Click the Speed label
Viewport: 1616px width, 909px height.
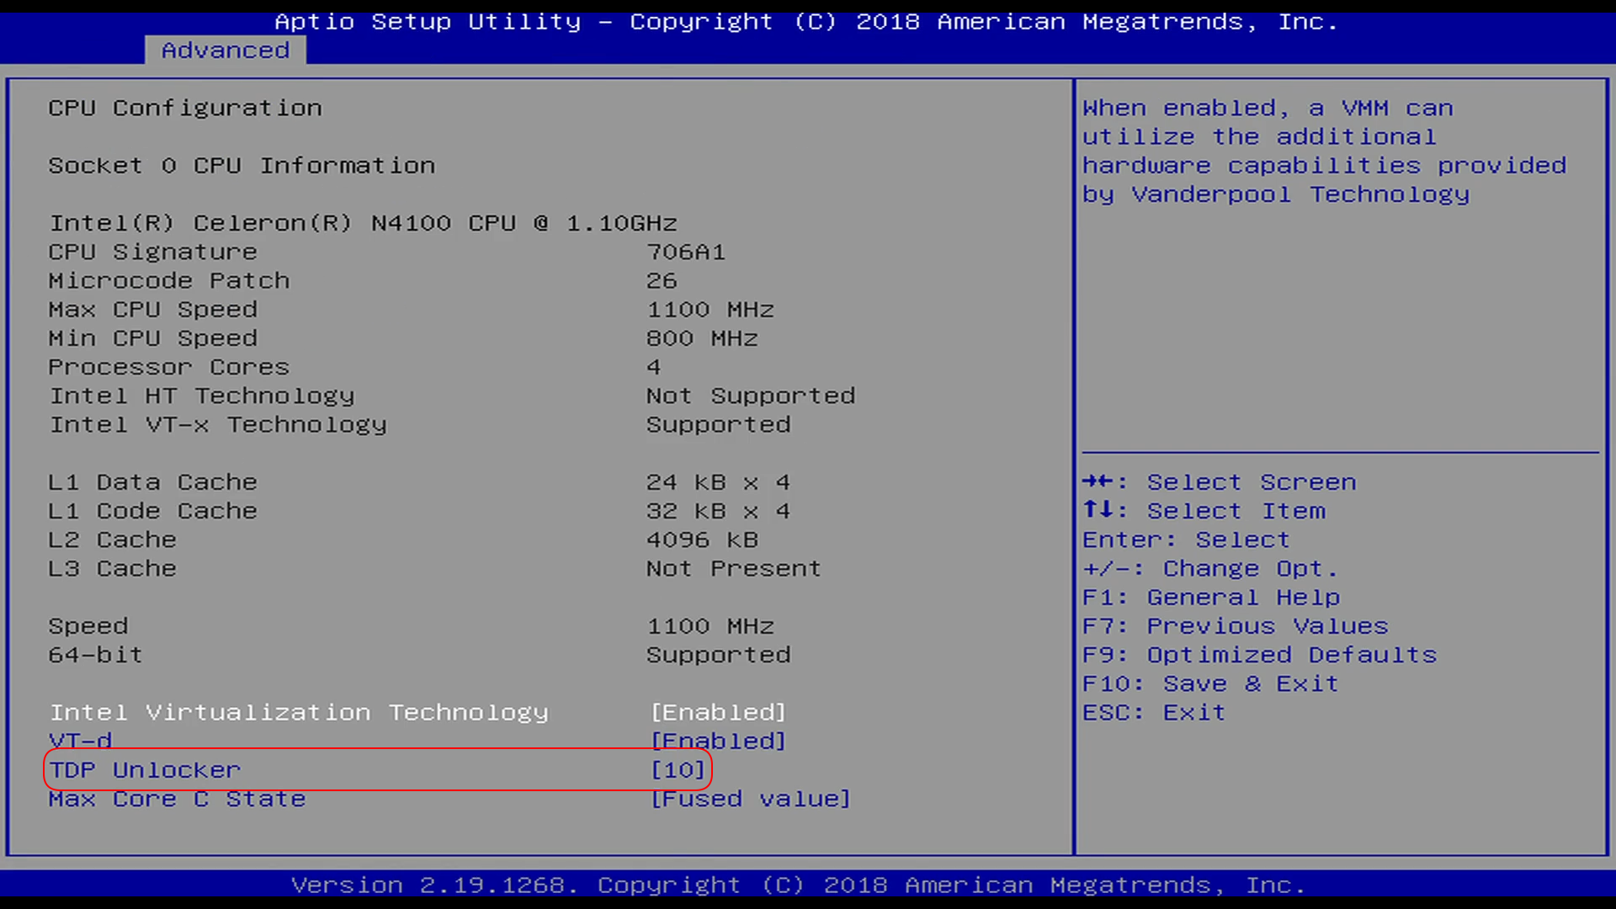click(x=88, y=626)
